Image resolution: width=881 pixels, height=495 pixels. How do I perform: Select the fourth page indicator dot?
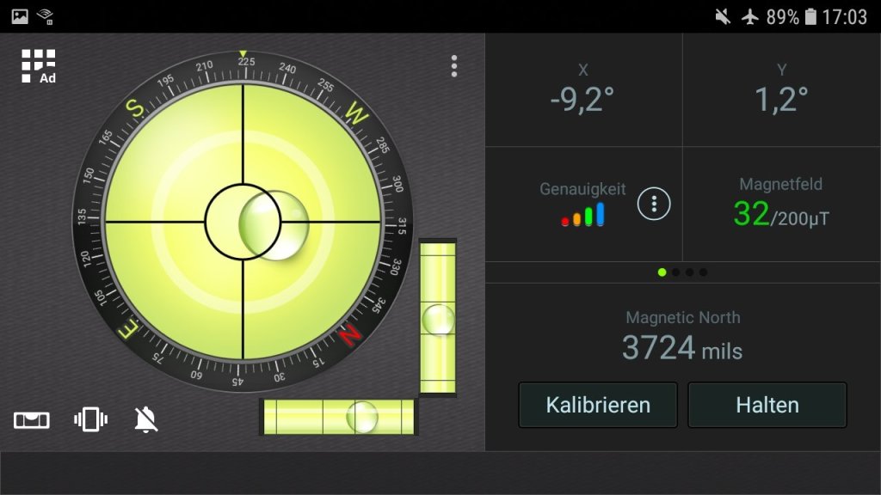click(x=703, y=272)
